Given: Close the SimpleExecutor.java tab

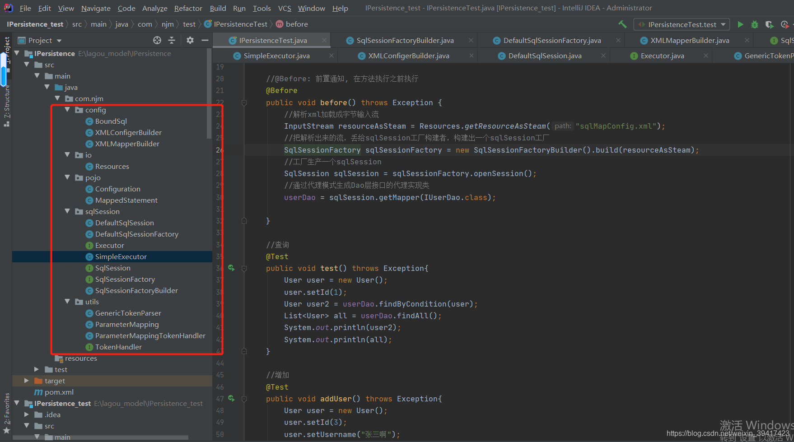Looking at the screenshot, I should tap(332, 56).
